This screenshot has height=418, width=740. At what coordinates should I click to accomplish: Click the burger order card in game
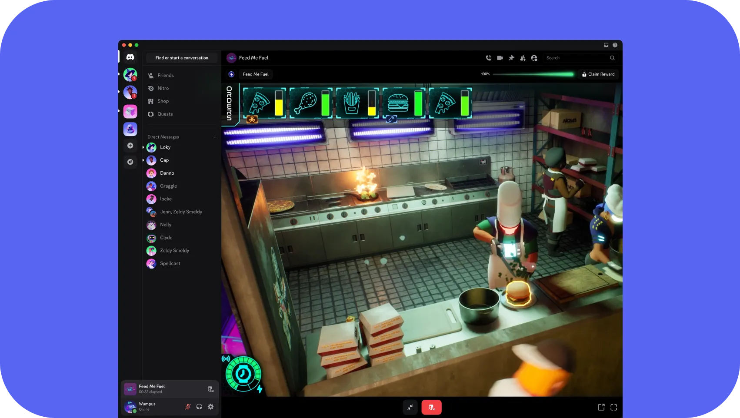[x=403, y=103]
